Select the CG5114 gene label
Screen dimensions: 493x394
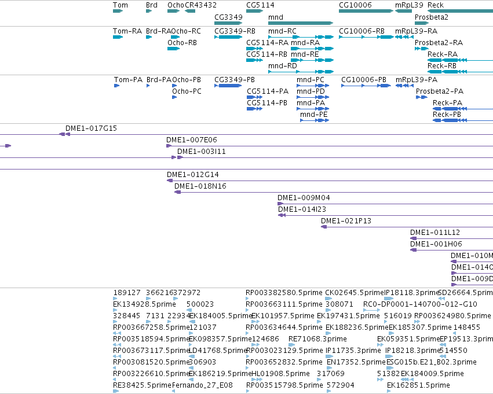(260, 5)
